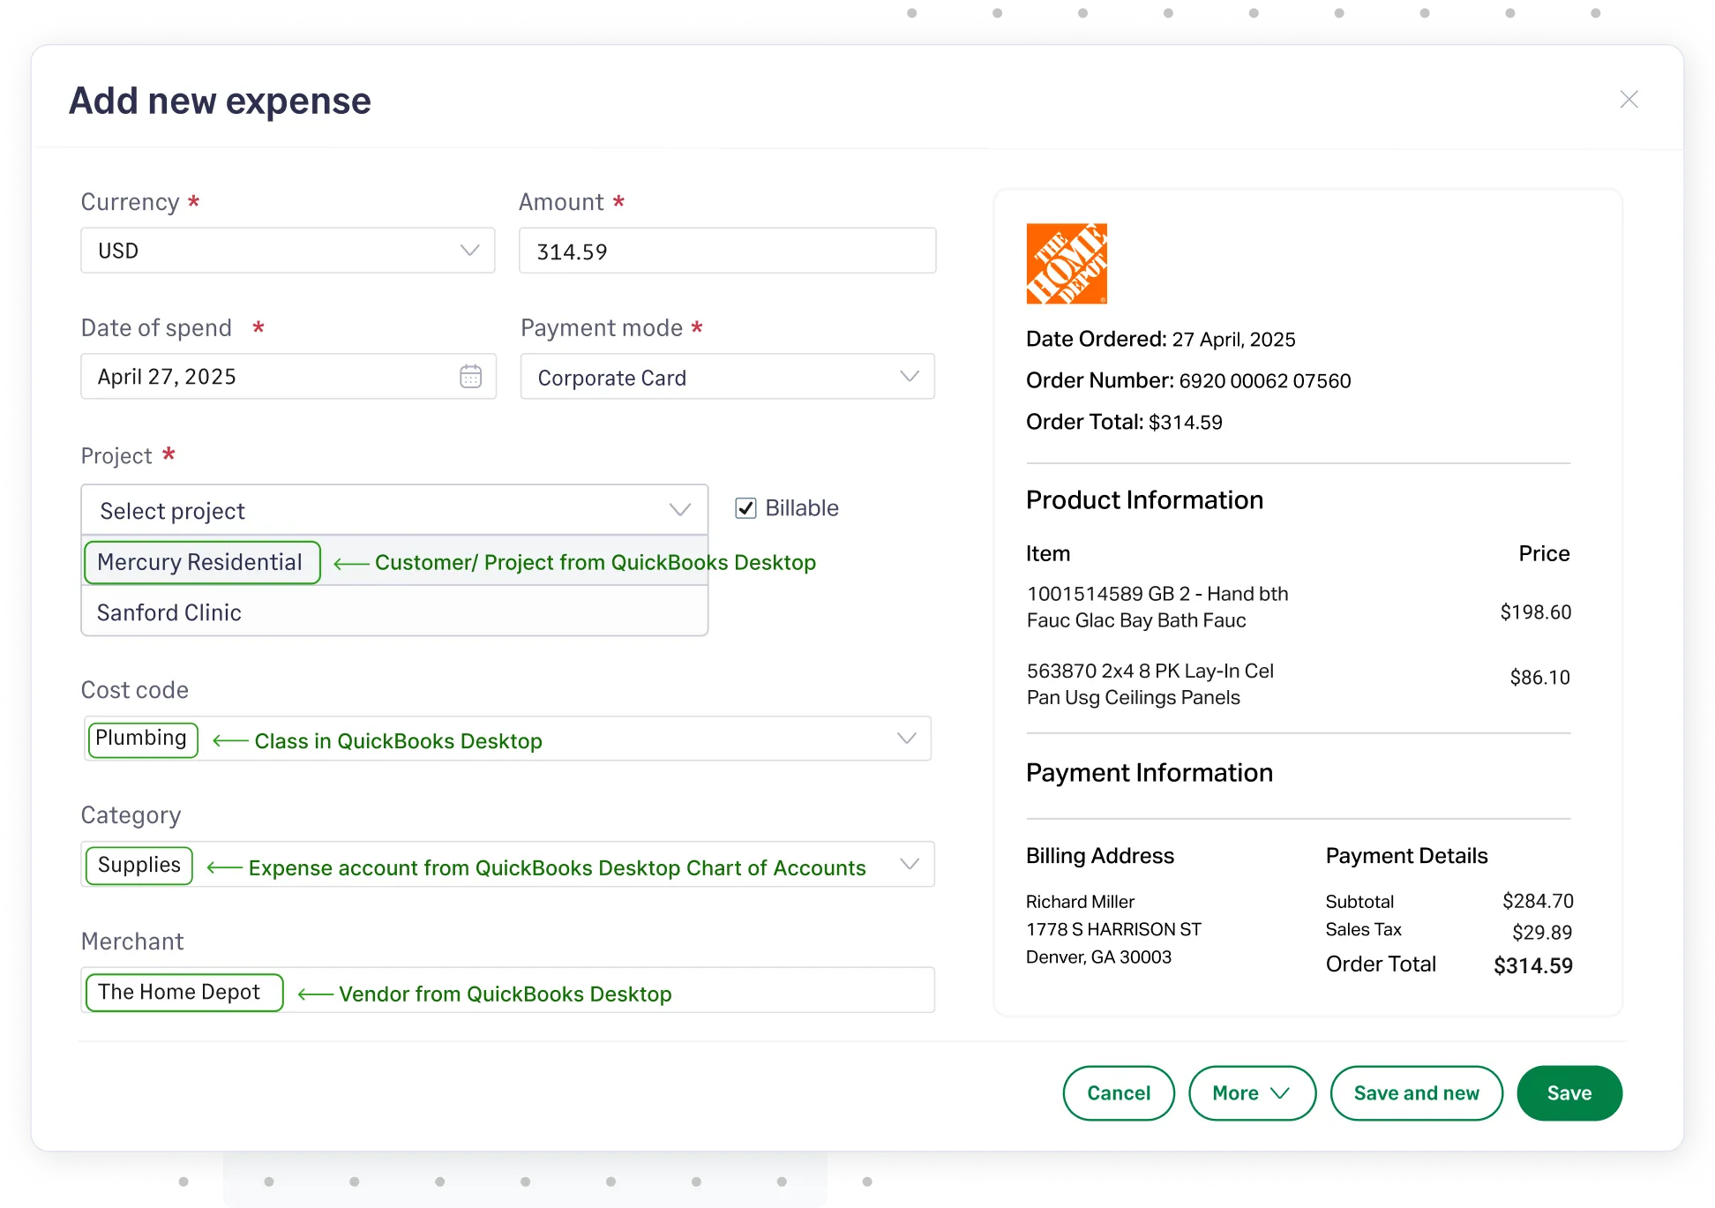This screenshot has width=1715, height=1208.
Task: Edit the Amount field showing 314.59
Action: pyautogui.click(x=727, y=251)
